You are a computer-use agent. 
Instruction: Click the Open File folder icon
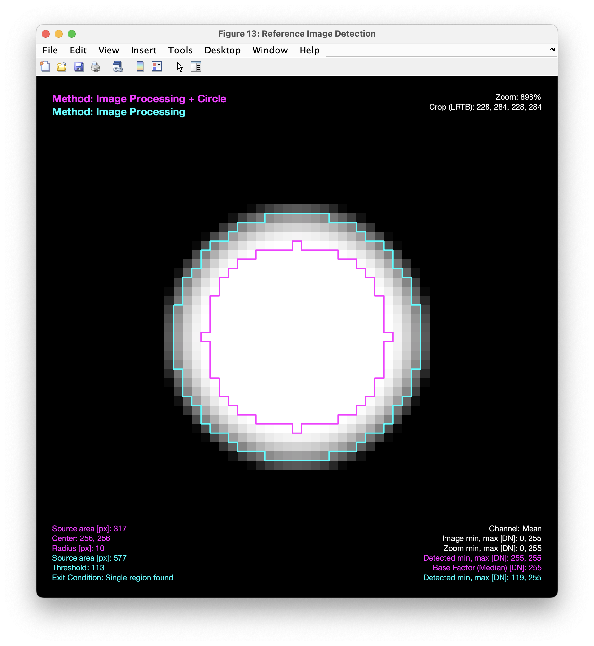[x=62, y=66]
